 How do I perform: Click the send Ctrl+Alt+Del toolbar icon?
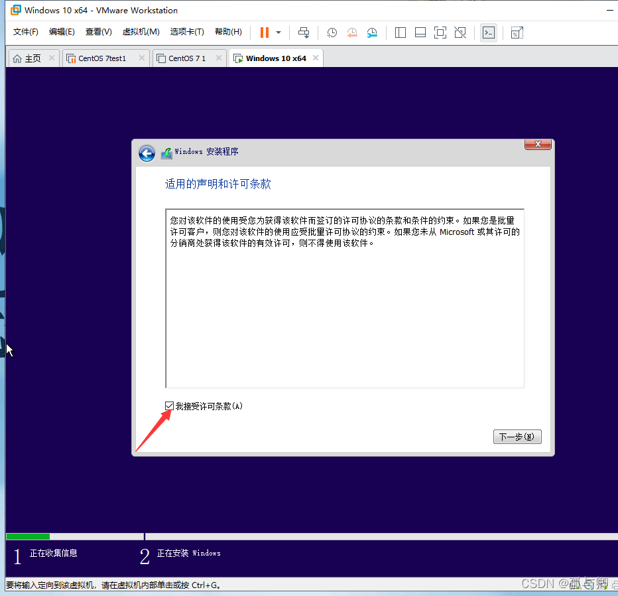(x=304, y=33)
